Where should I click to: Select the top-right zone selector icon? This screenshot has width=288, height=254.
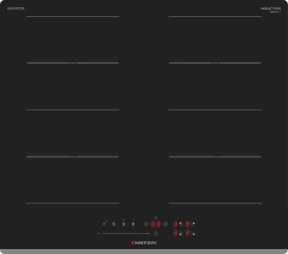pyautogui.click(x=193, y=223)
